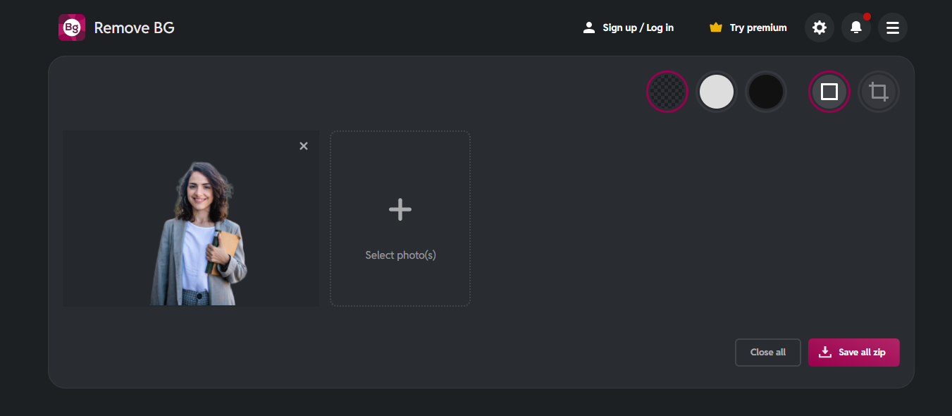The width and height of the screenshot is (952, 416).
Task: Toggle the crop to subject mode
Action: tap(879, 92)
